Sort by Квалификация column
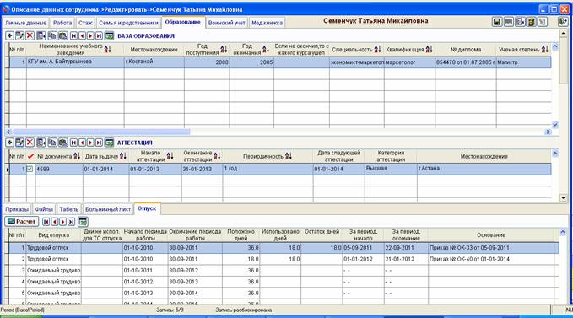 [429, 49]
